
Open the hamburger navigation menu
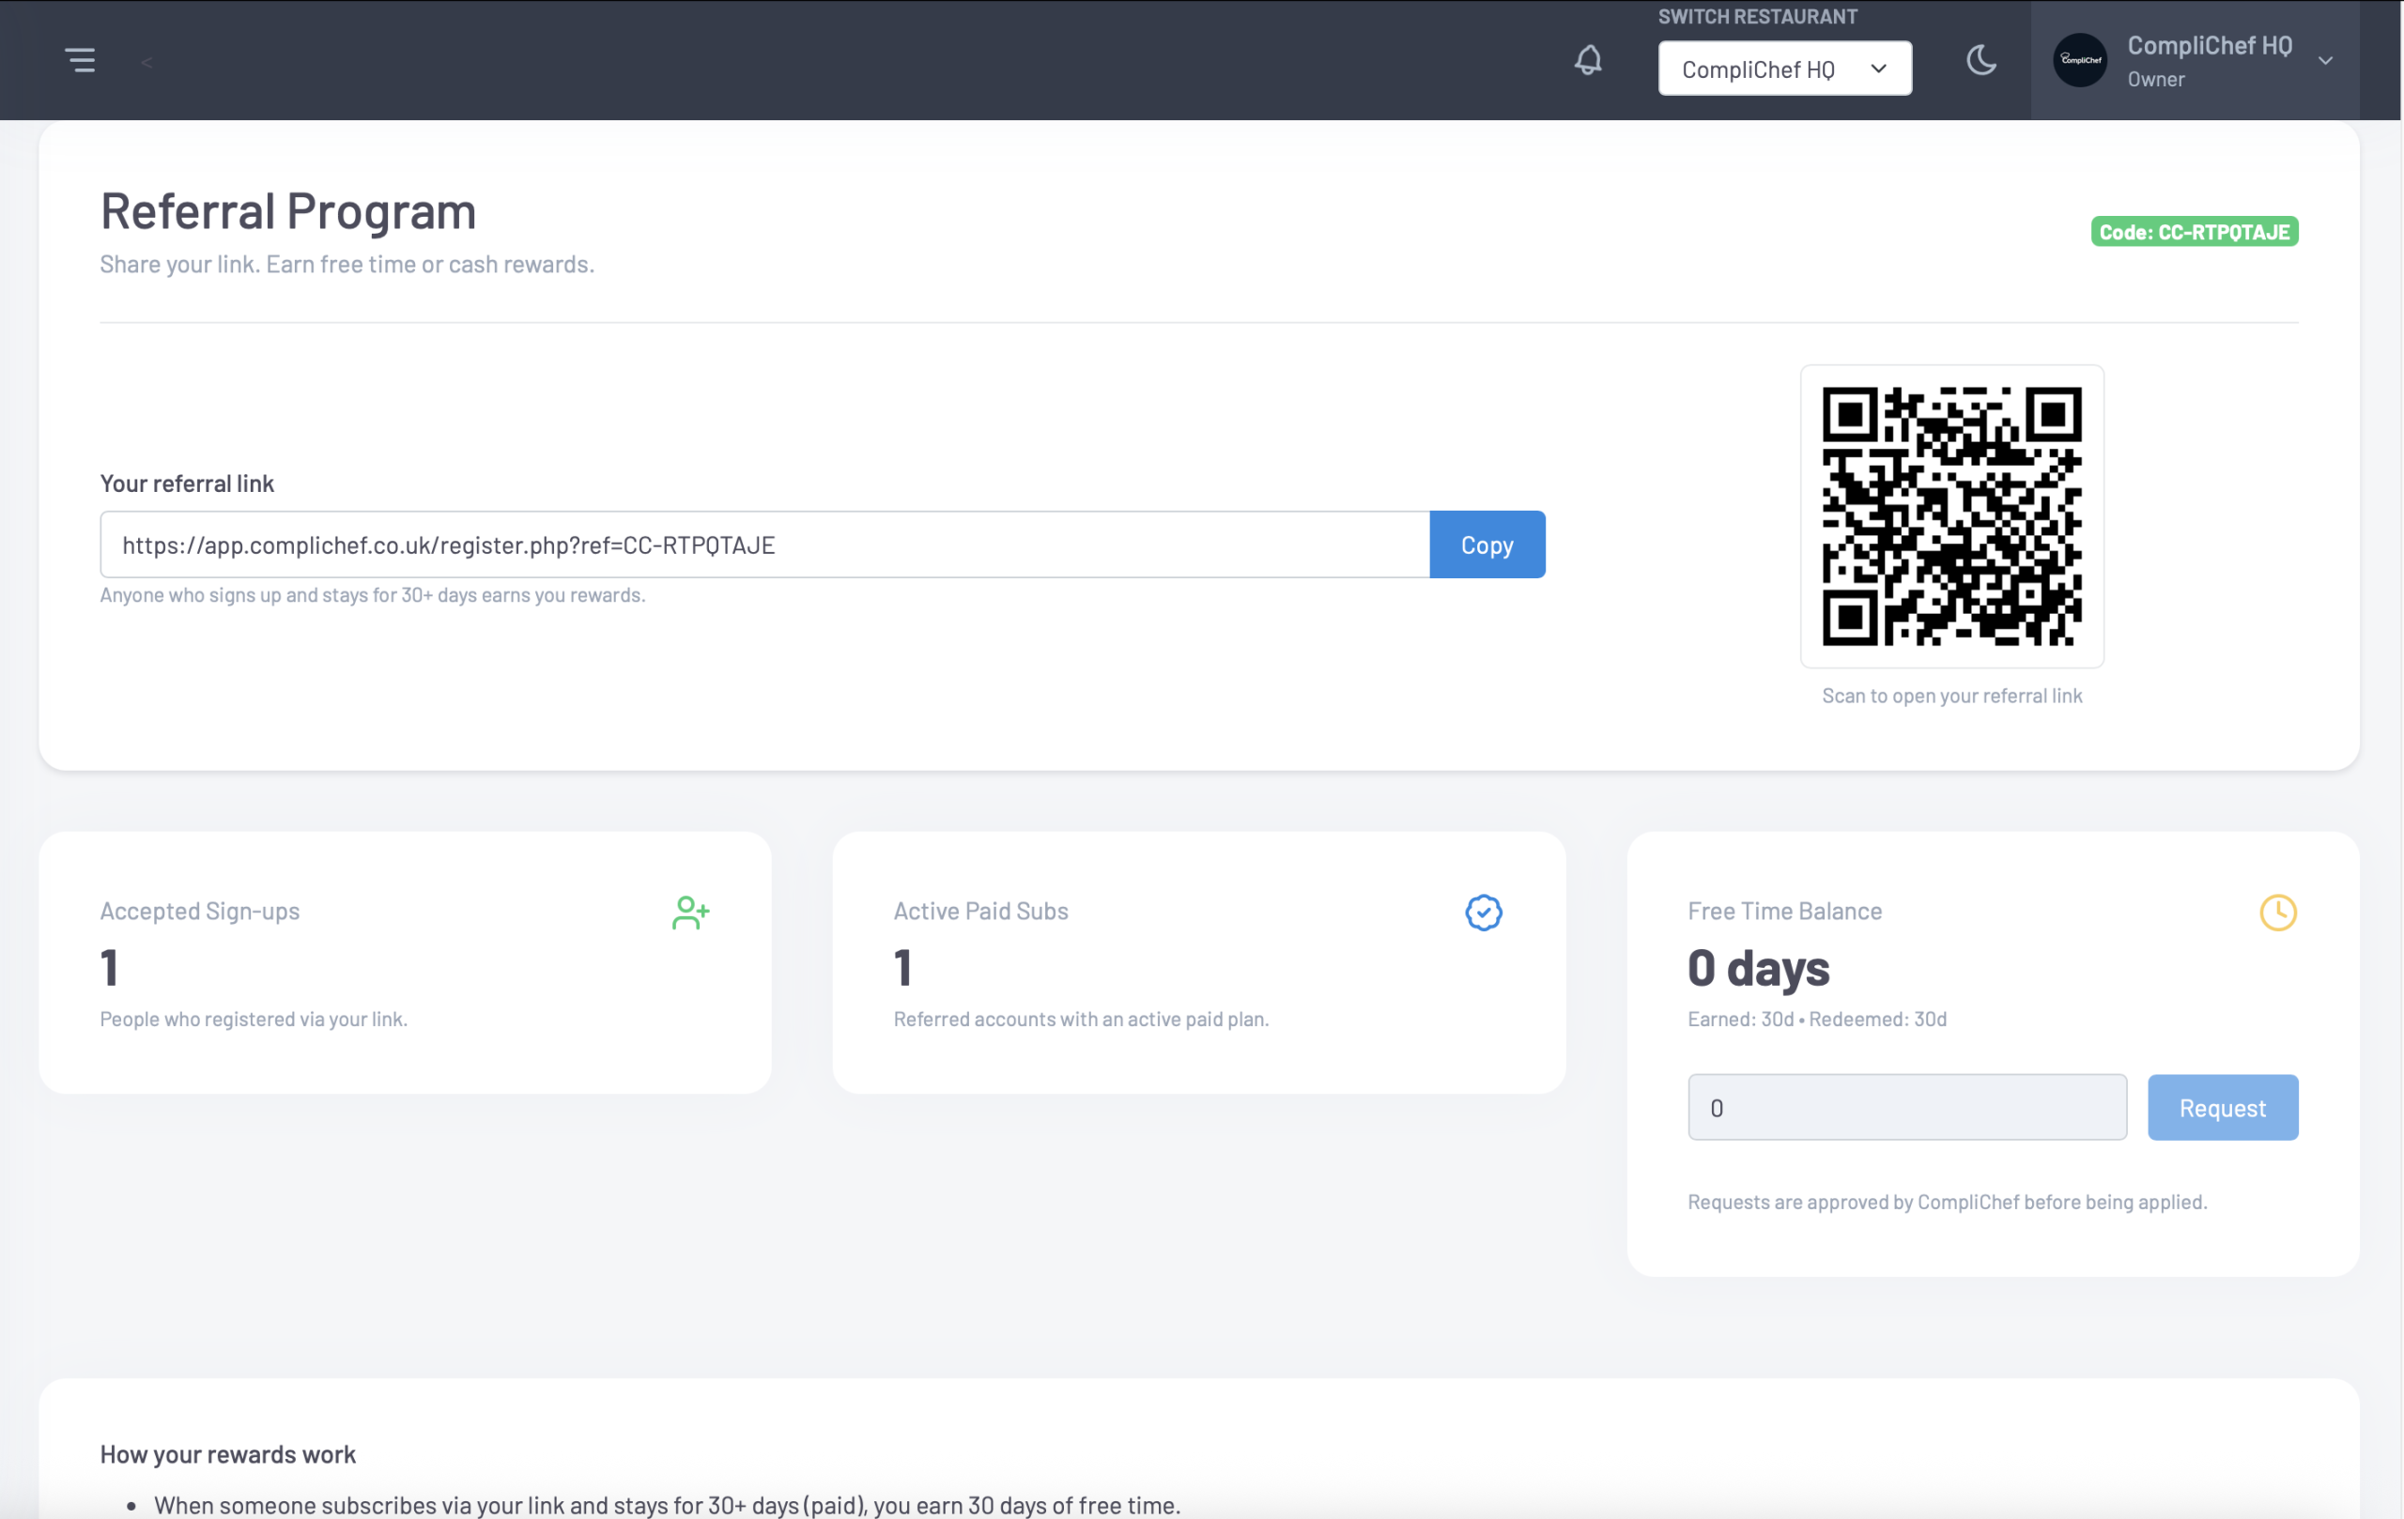point(81,60)
